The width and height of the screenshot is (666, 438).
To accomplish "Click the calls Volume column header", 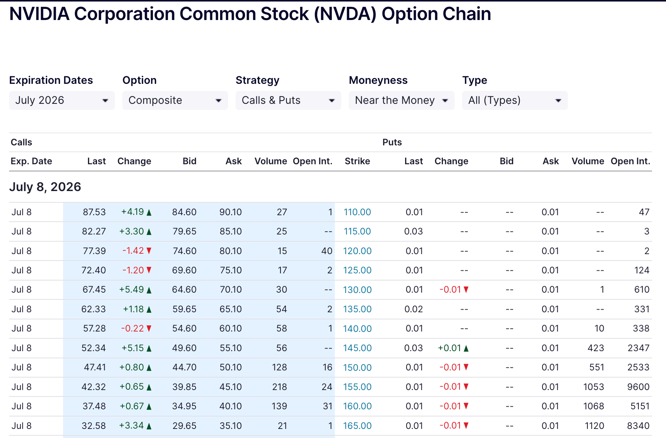I will pos(271,161).
